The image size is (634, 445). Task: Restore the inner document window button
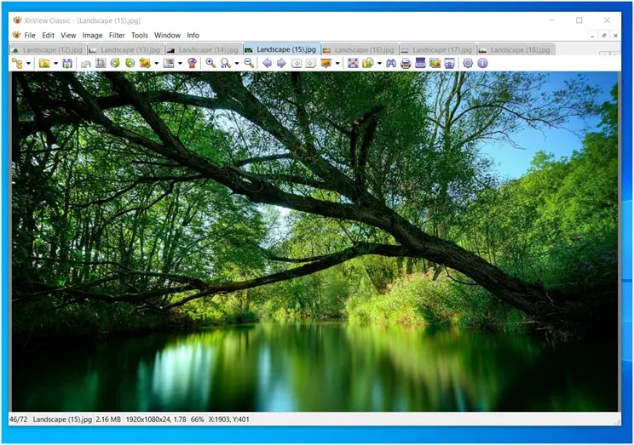[603, 36]
